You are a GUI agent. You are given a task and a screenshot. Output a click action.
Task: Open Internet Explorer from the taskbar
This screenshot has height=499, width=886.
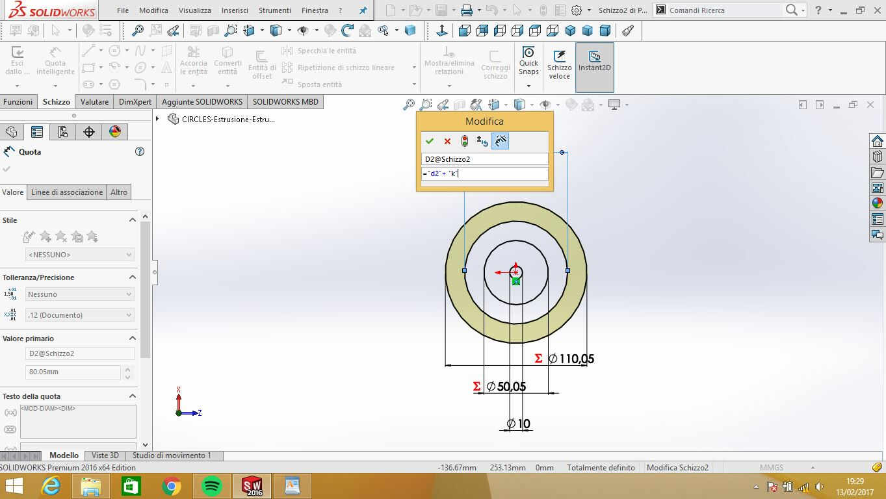pyautogui.click(x=51, y=486)
